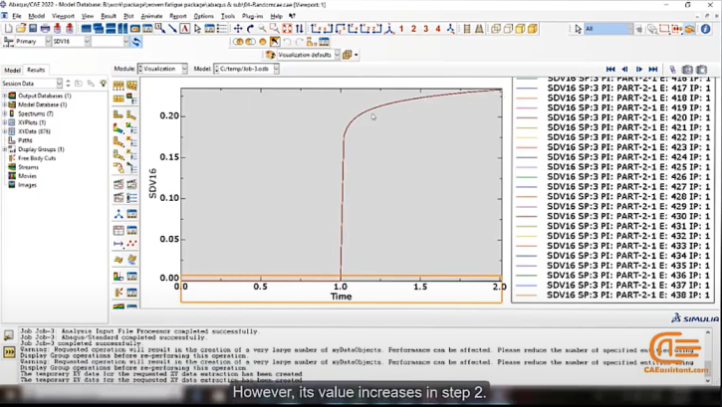Screen dimensions: 722x407
Task: Save the model database with disk icon
Action: (33, 29)
